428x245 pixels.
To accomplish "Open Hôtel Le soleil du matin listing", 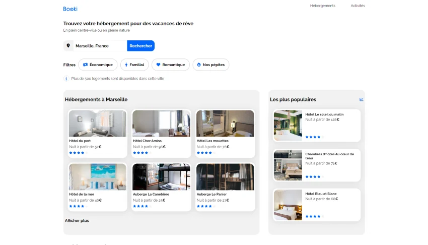I will tap(325, 114).
